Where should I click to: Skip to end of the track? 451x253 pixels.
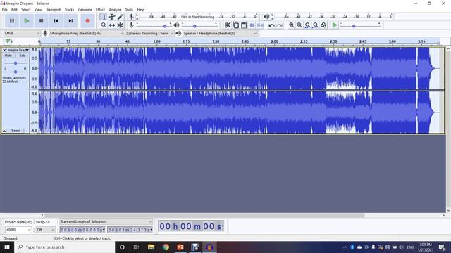(70, 20)
